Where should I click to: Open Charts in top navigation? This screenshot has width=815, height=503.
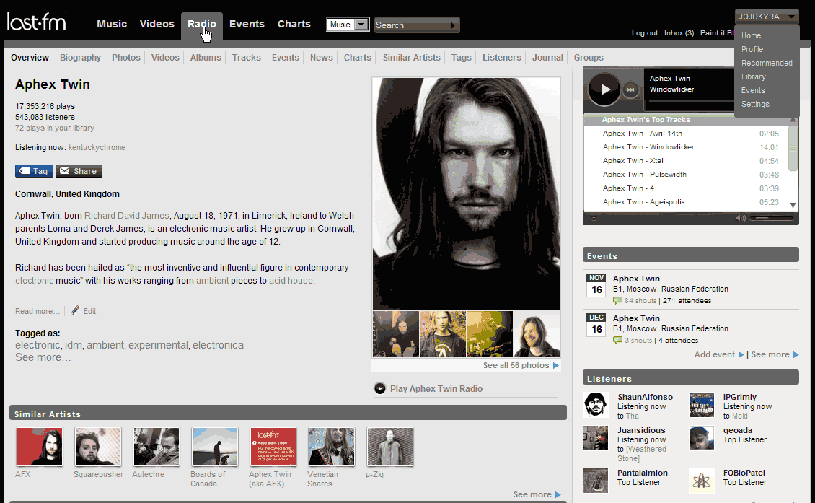click(x=294, y=24)
